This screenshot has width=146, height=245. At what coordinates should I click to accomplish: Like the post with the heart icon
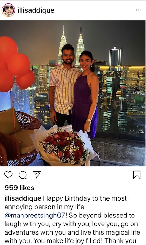8,175
